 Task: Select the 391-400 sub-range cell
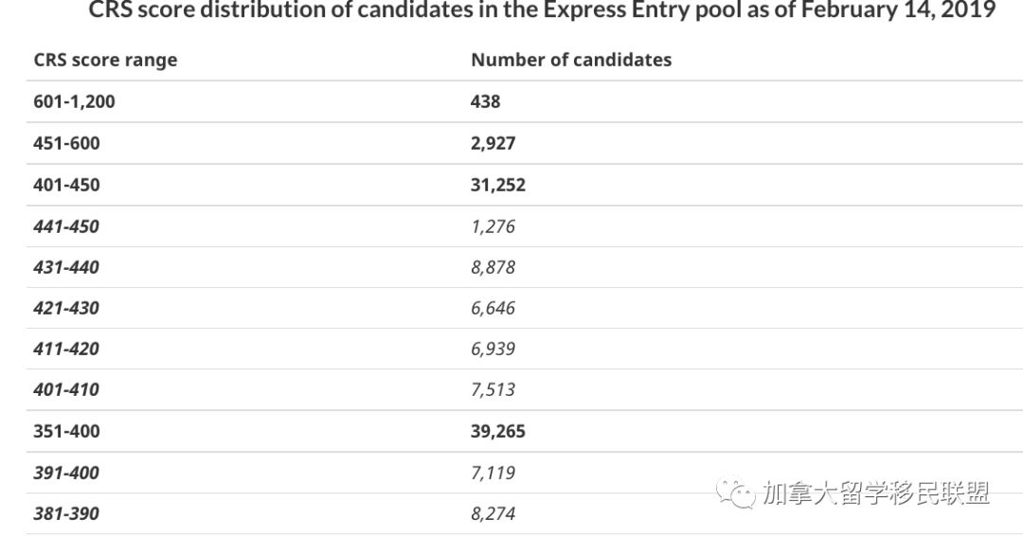coord(66,473)
